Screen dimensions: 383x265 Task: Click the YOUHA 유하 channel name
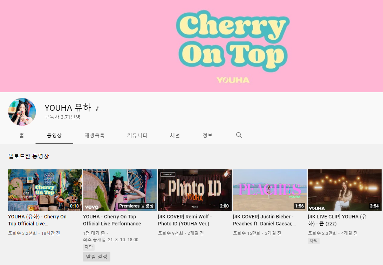(x=68, y=108)
